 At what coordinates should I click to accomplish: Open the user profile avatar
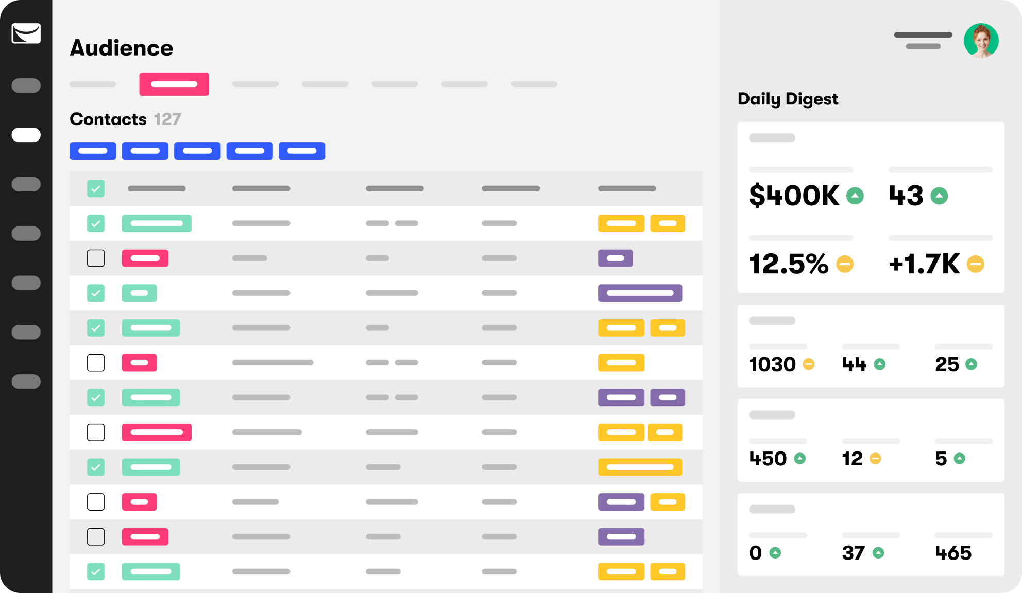[981, 41]
